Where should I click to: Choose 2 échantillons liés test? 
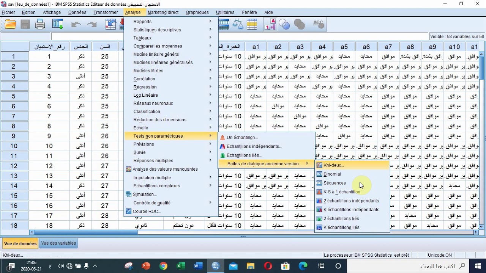coord(352,218)
